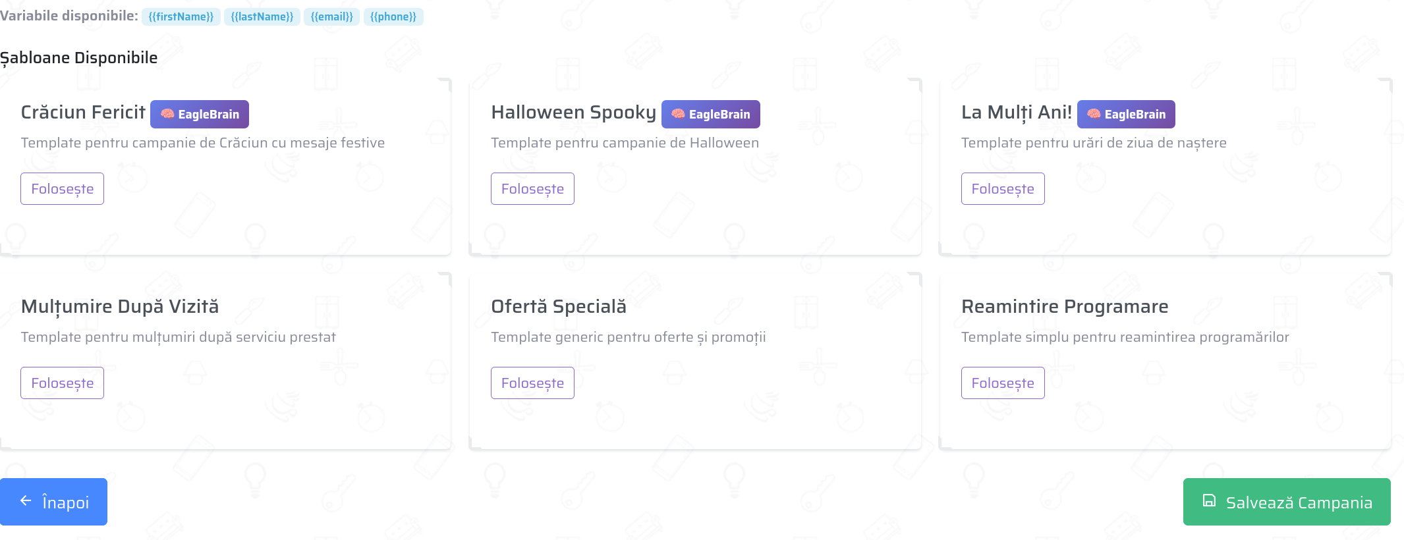
Task: Use the Halloween Spooky template
Action: 532,189
